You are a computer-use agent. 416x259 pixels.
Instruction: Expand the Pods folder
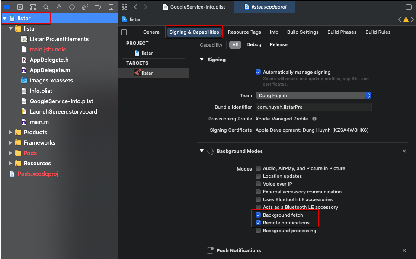point(11,153)
